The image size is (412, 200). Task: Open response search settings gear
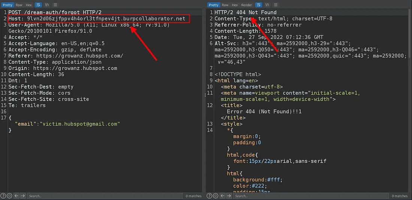click(215, 196)
